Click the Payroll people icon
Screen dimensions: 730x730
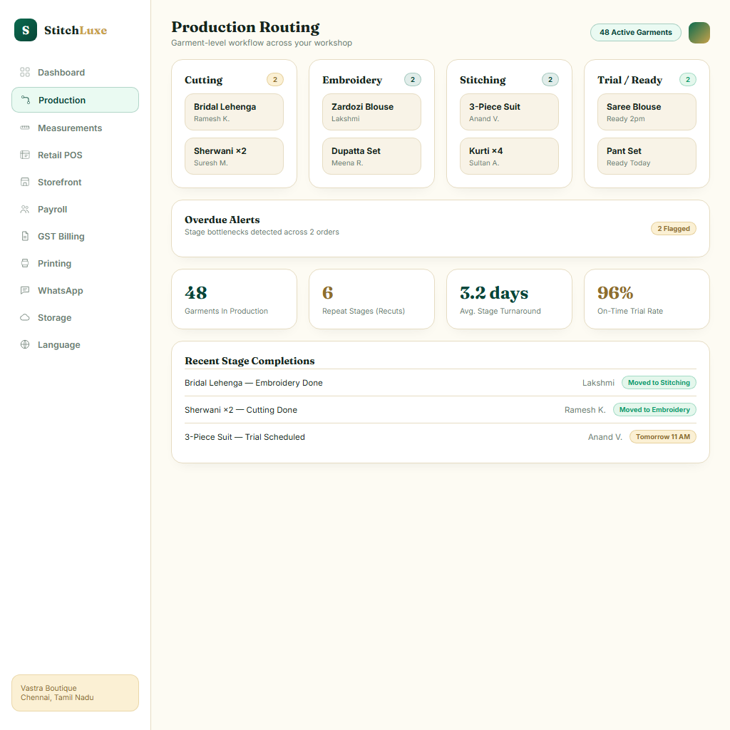25,209
